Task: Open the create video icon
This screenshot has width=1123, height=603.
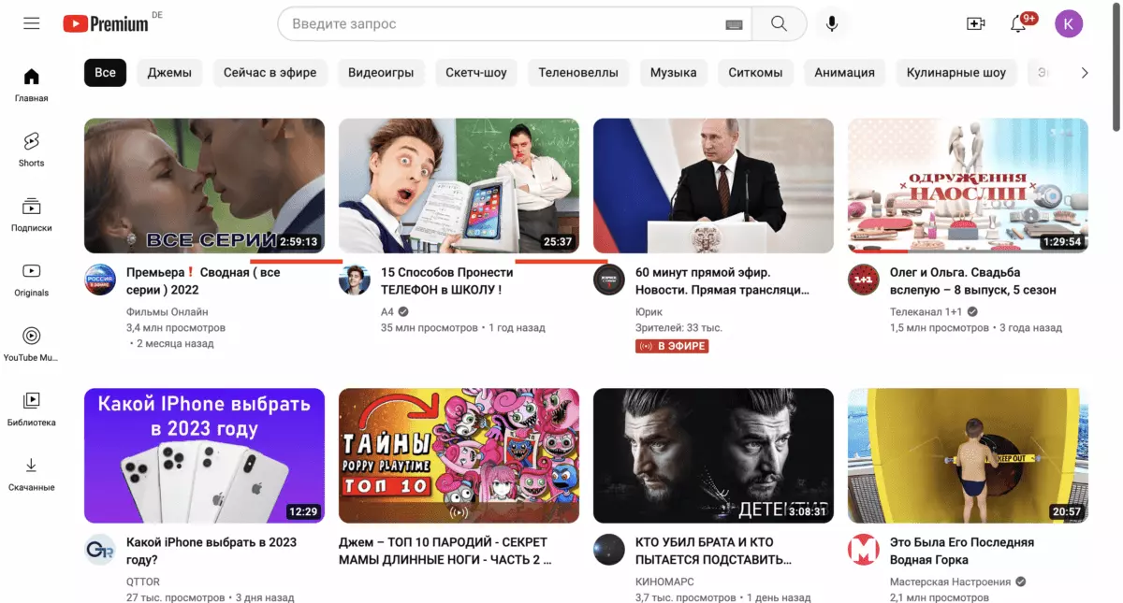Action: tap(976, 24)
